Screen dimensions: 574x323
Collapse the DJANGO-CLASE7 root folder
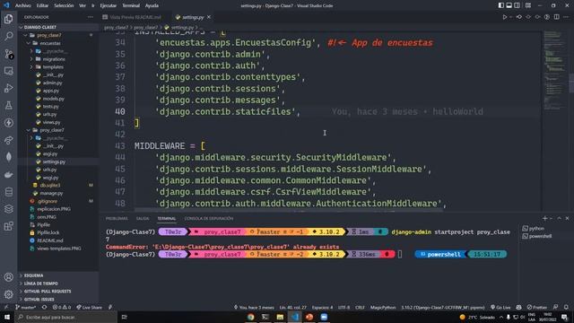click(58, 27)
